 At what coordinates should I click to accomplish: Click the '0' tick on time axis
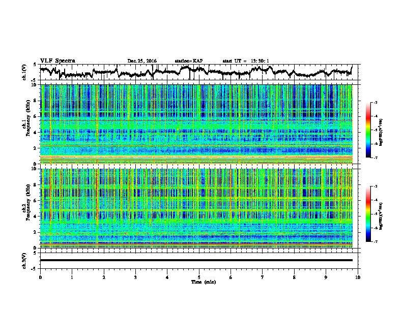tap(40, 277)
